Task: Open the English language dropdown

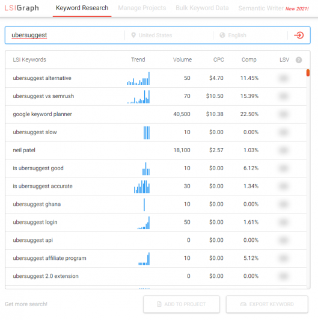Action: pyautogui.click(x=250, y=35)
